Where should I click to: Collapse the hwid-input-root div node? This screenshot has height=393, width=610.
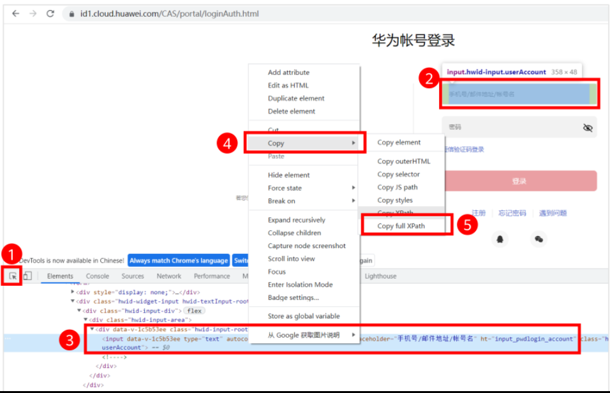[92, 329]
